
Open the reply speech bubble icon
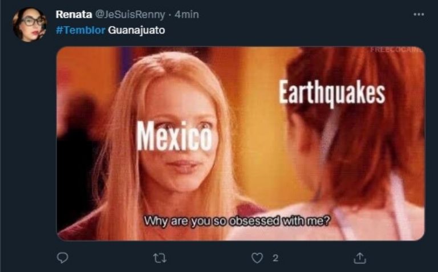(x=62, y=258)
